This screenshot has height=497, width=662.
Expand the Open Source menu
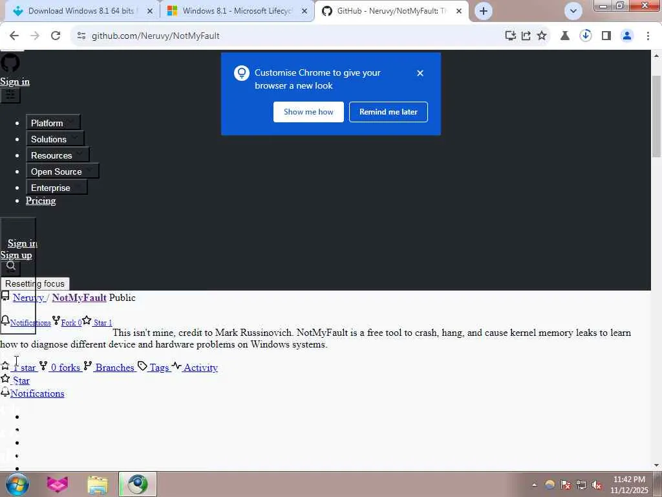pyautogui.click(x=63, y=171)
